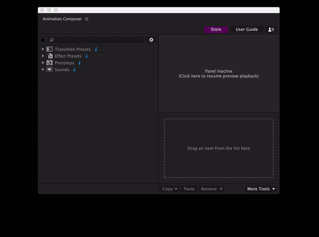Show info for Effect Presets
This screenshot has width=319, height=237.
coord(87,56)
